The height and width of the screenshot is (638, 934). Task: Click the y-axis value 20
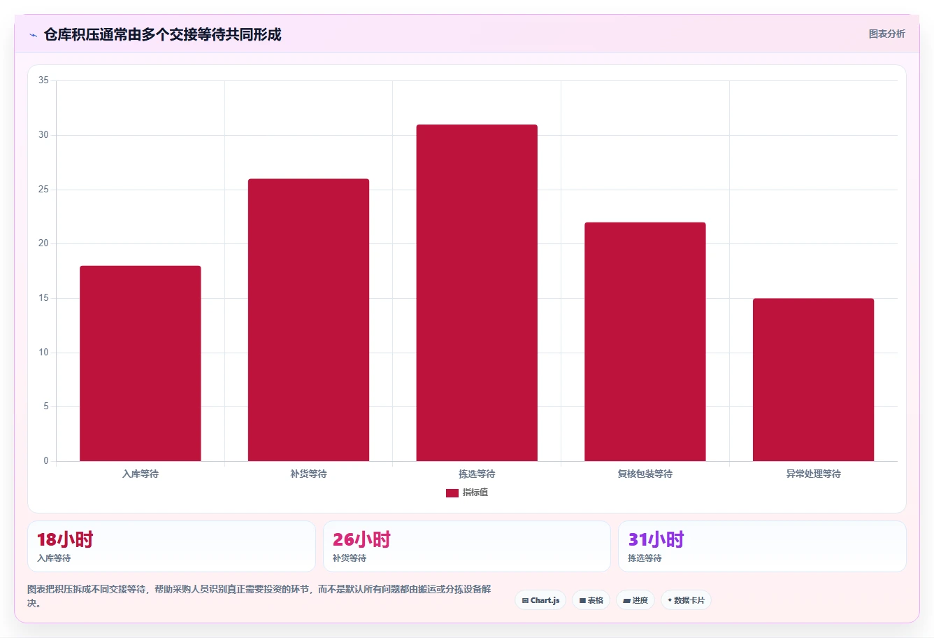pyautogui.click(x=43, y=243)
